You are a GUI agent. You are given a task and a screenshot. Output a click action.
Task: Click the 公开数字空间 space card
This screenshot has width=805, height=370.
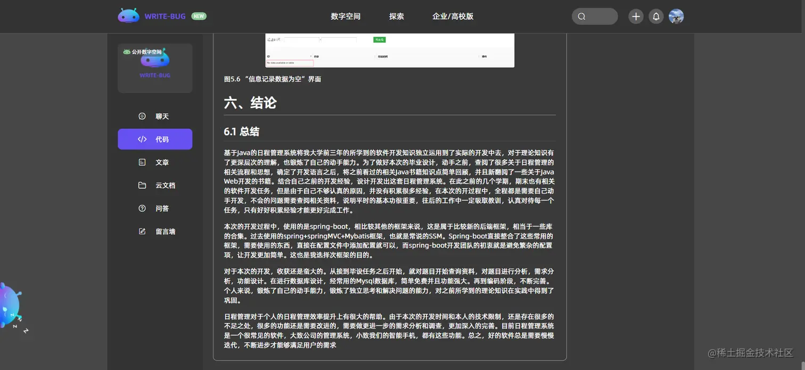154,68
